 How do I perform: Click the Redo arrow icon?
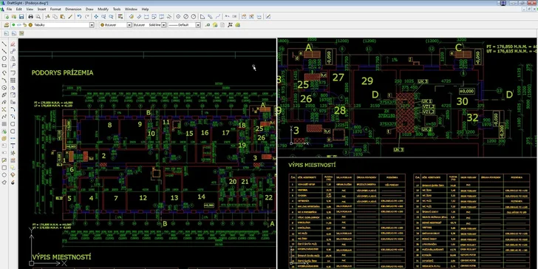[86, 16]
